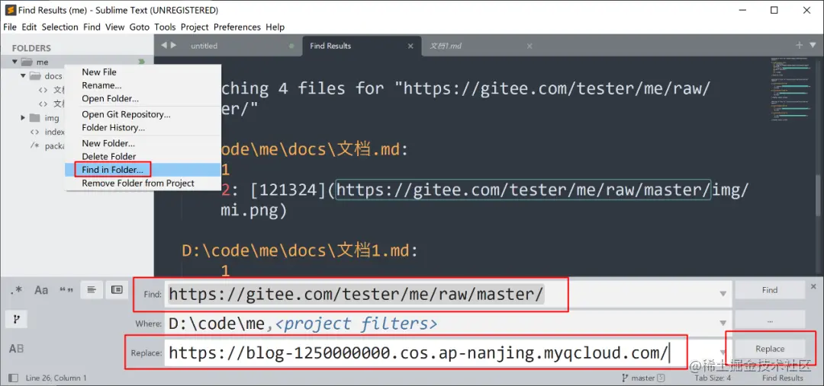Expand the img folder

coord(23,118)
